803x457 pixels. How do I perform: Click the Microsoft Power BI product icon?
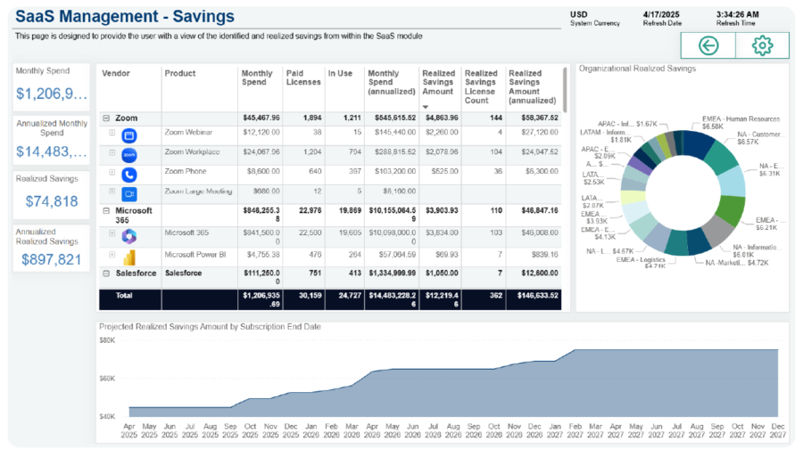tap(129, 257)
